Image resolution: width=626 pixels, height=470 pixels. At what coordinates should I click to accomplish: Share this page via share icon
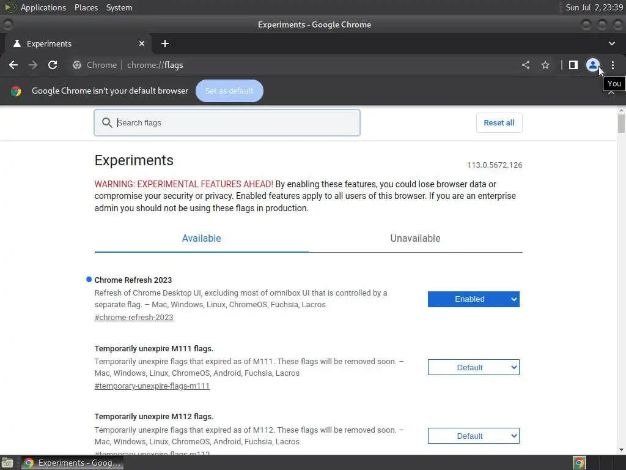pos(526,65)
